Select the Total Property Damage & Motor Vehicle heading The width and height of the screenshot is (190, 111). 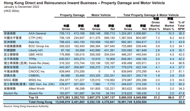tap(151, 15)
